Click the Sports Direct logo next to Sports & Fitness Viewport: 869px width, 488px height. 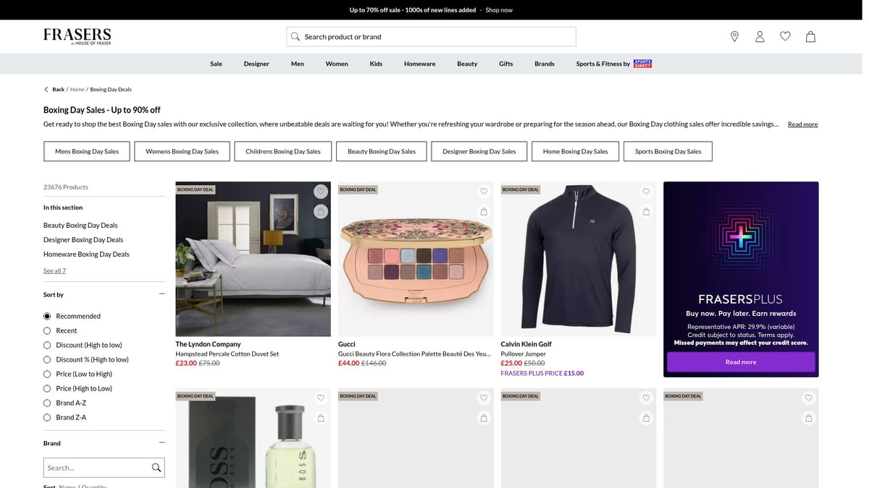pos(643,63)
